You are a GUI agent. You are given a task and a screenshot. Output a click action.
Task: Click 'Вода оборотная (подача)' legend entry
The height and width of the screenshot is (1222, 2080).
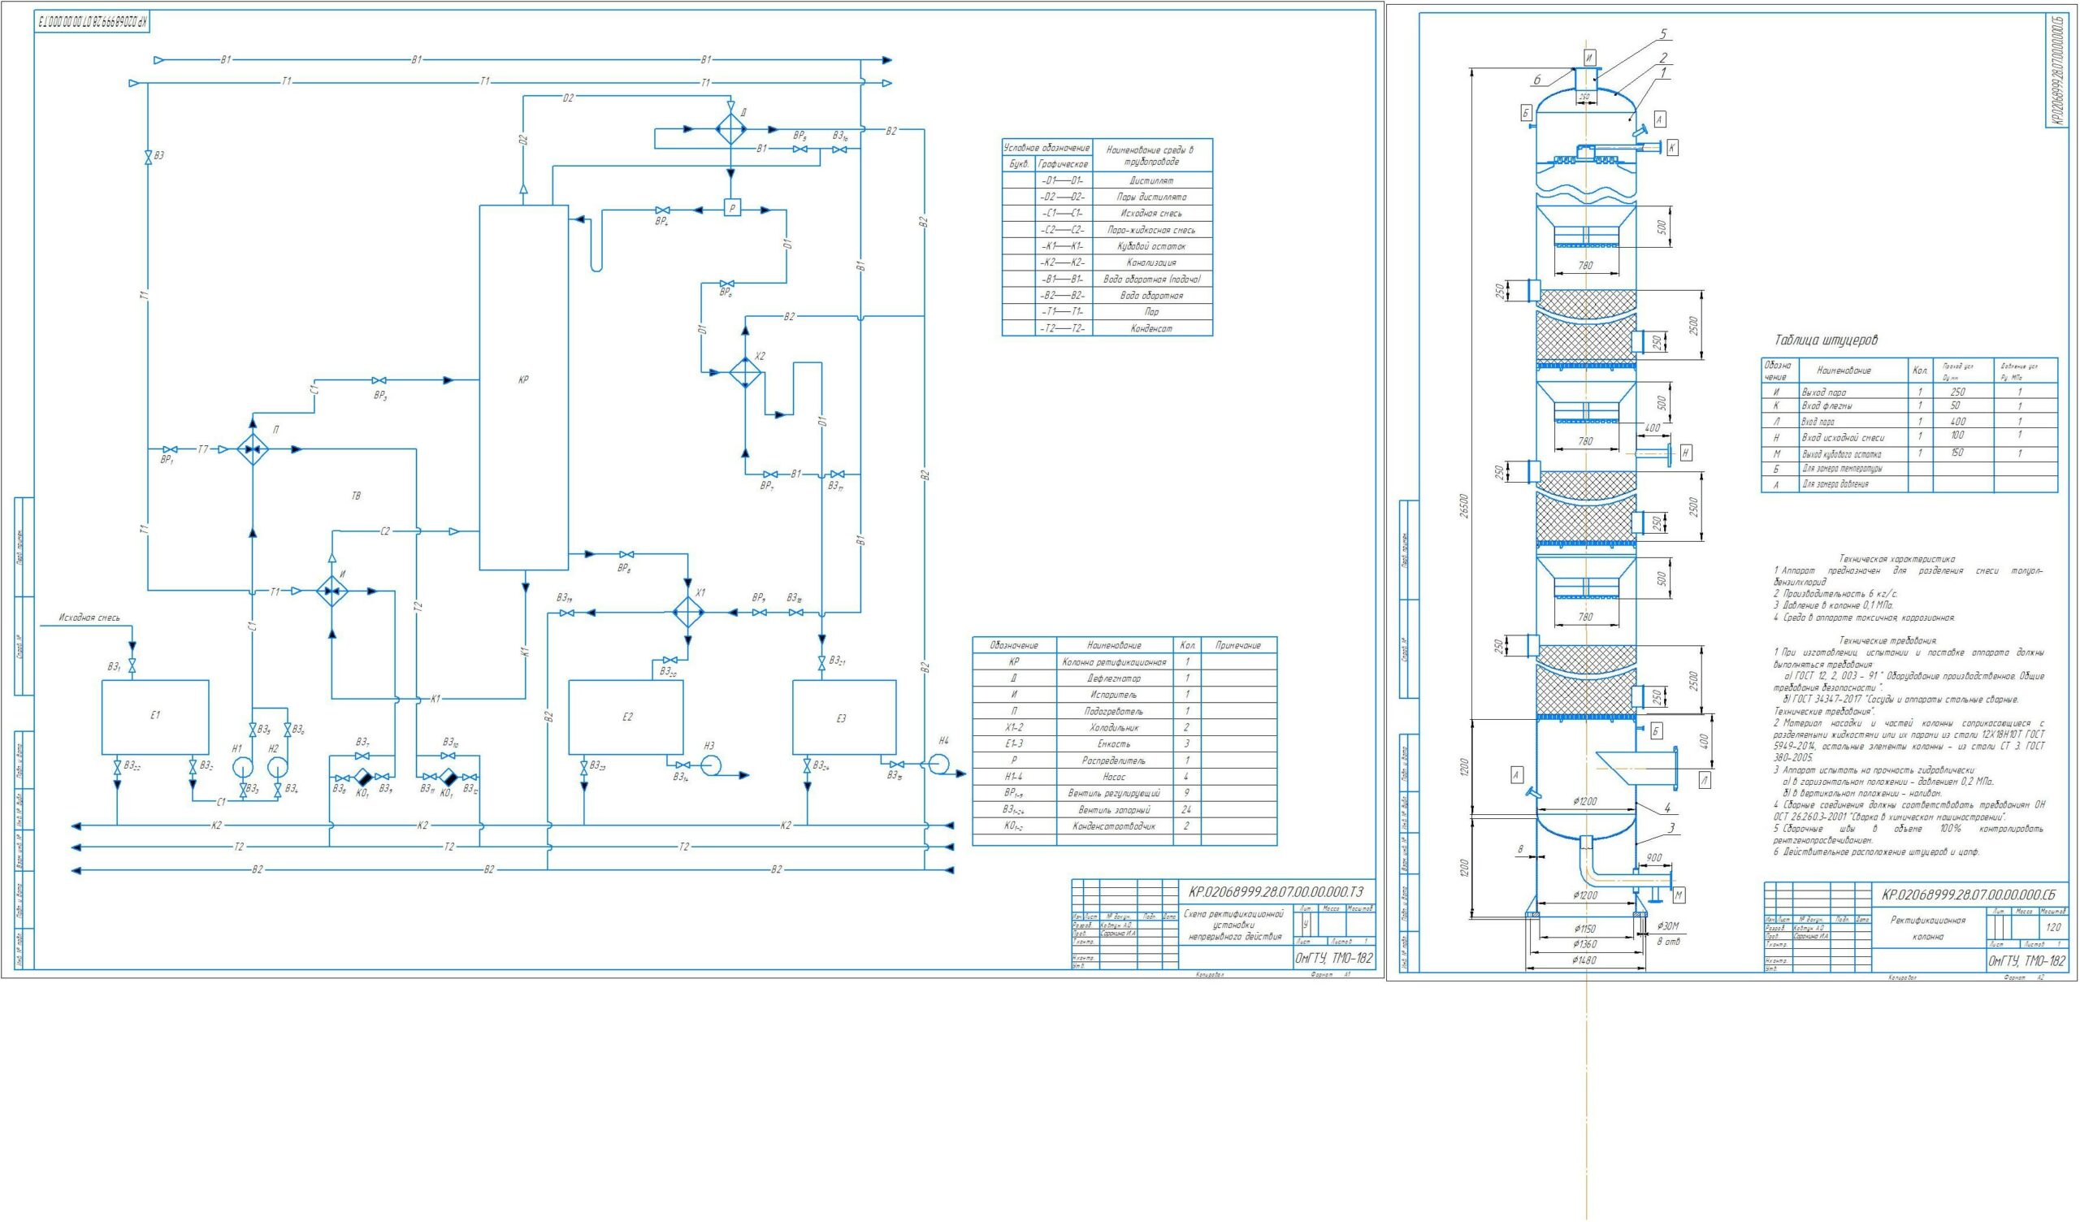pyautogui.click(x=1151, y=279)
